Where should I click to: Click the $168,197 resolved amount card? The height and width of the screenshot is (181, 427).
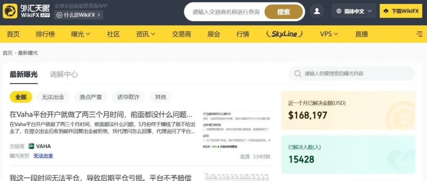click(x=348, y=110)
